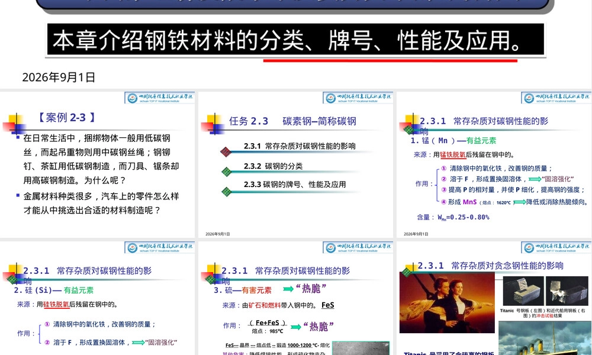
Task: Click the red text 矿石和燃料
Action: click(265, 305)
